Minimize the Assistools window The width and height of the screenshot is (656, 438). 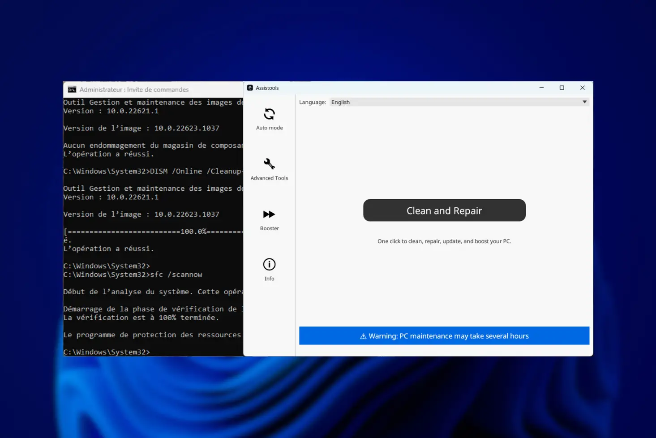[541, 88]
